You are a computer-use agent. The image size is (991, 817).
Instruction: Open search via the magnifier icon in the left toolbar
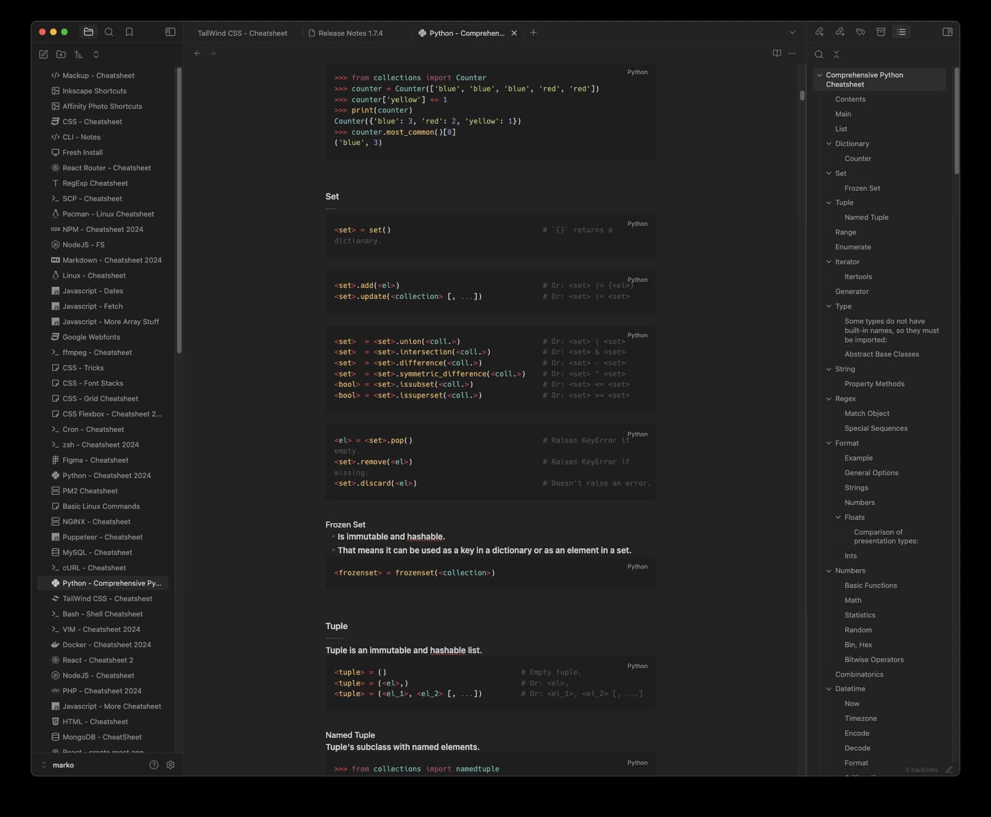(x=109, y=32)
